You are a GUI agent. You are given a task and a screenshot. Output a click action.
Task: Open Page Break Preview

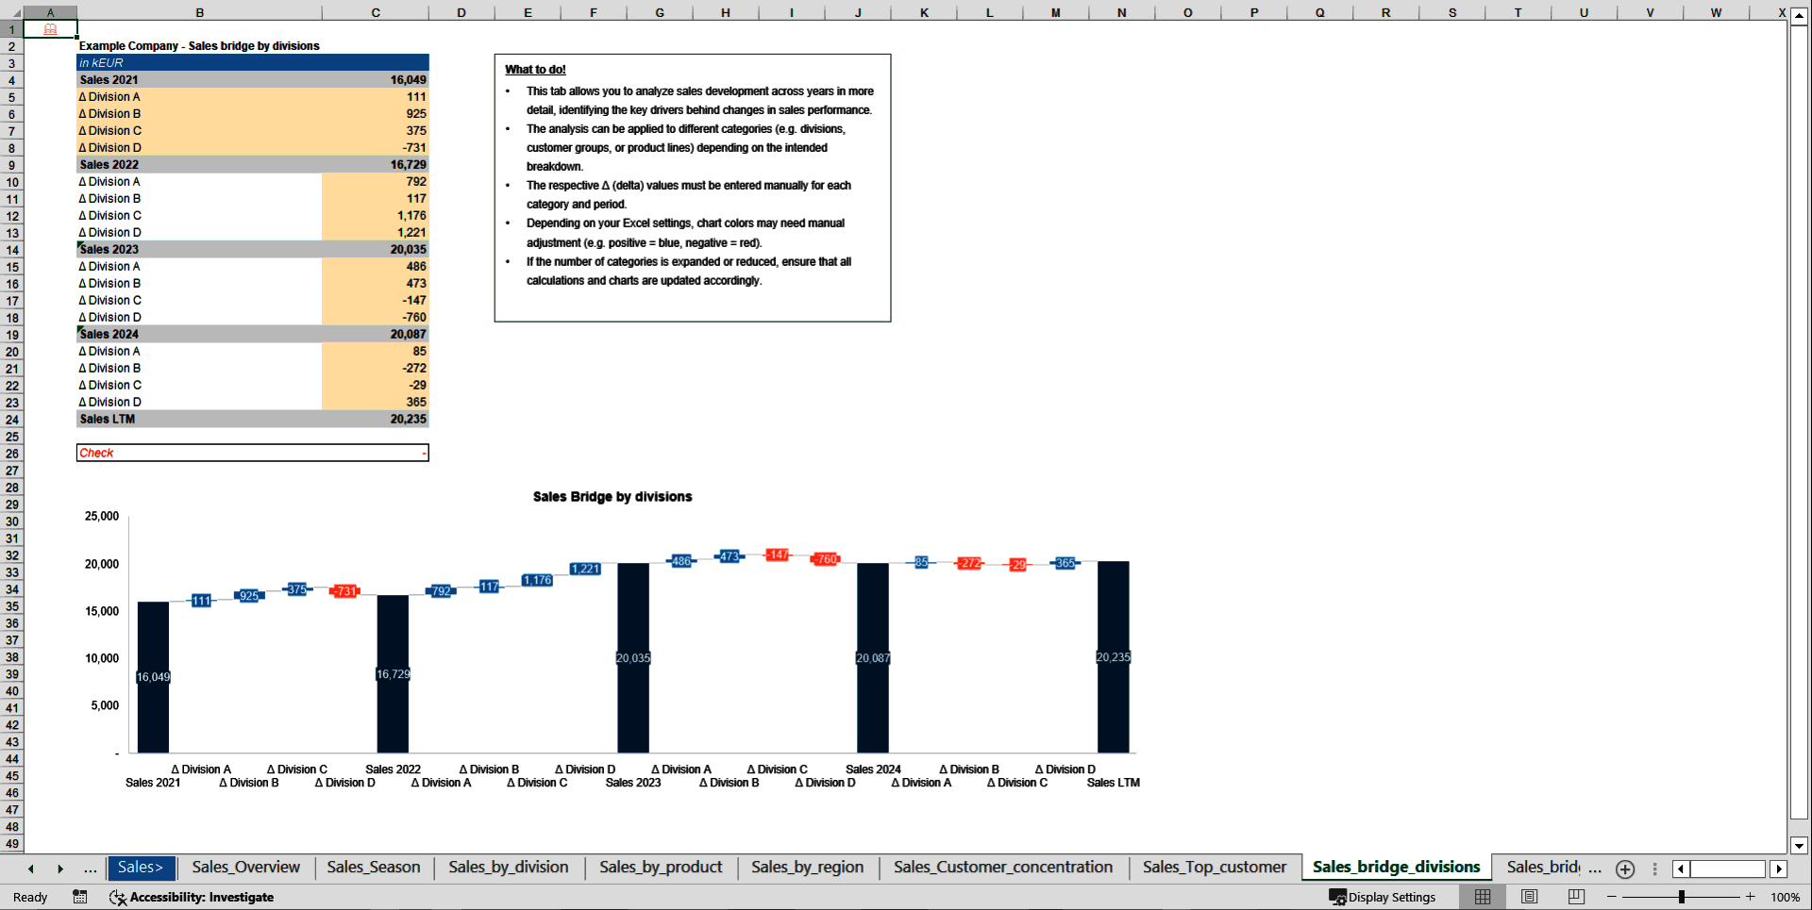[x=1574, y=897]
